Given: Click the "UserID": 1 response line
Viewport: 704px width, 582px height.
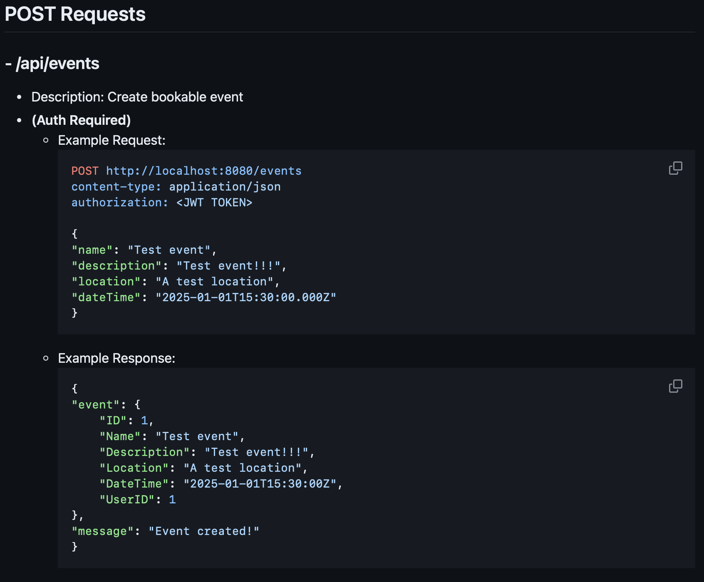Looking at the screenshot, I should pos(138,500).
